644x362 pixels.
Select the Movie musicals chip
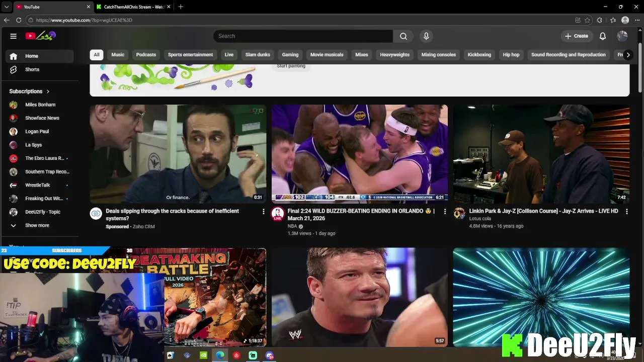(327, 55)
